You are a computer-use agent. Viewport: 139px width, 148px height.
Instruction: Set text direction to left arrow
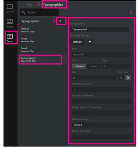(x=121, y=78)
